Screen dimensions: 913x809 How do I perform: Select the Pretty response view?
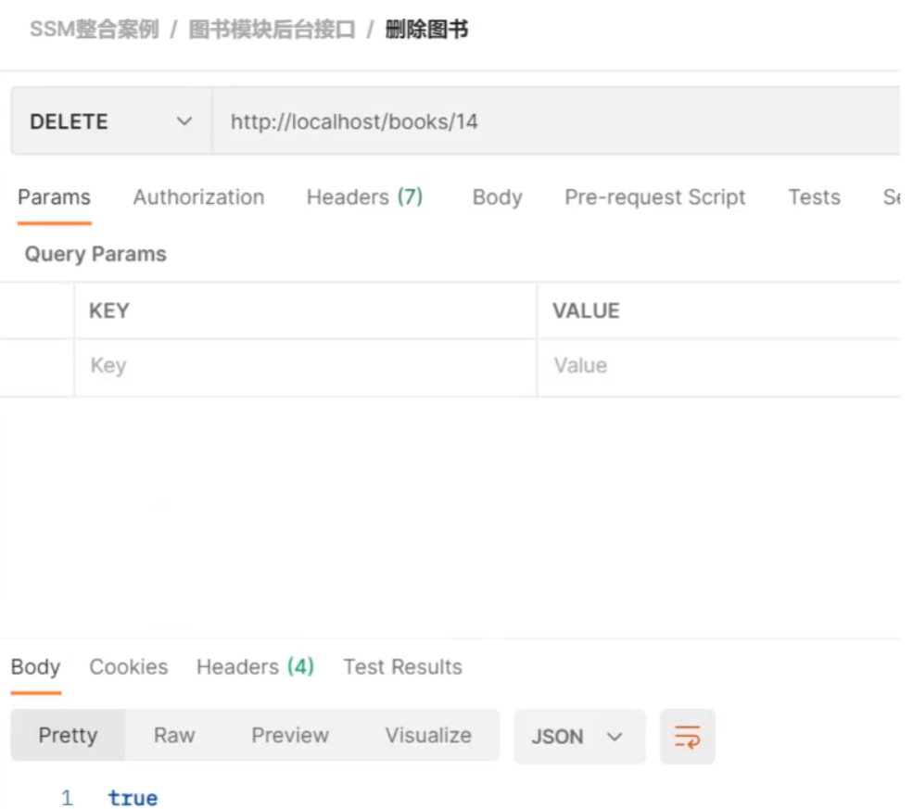pyautogui.click(x=68, y=735)
